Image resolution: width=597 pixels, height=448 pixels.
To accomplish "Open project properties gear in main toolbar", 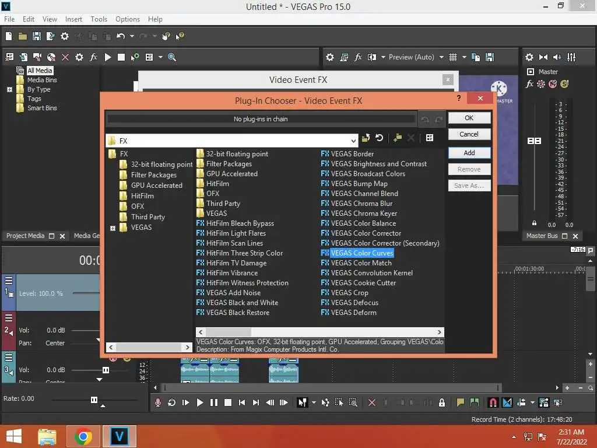I will pyautogui.click(x=65, y=36).
